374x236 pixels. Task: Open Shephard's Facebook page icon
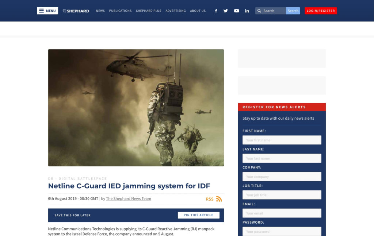tap(216, 11)
